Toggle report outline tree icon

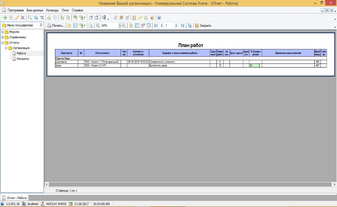coord(131,26)
